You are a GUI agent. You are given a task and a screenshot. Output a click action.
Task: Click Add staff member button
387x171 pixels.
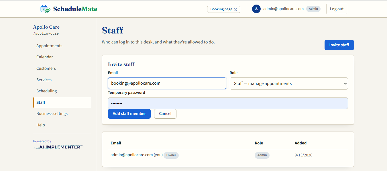tap(129, 114)
